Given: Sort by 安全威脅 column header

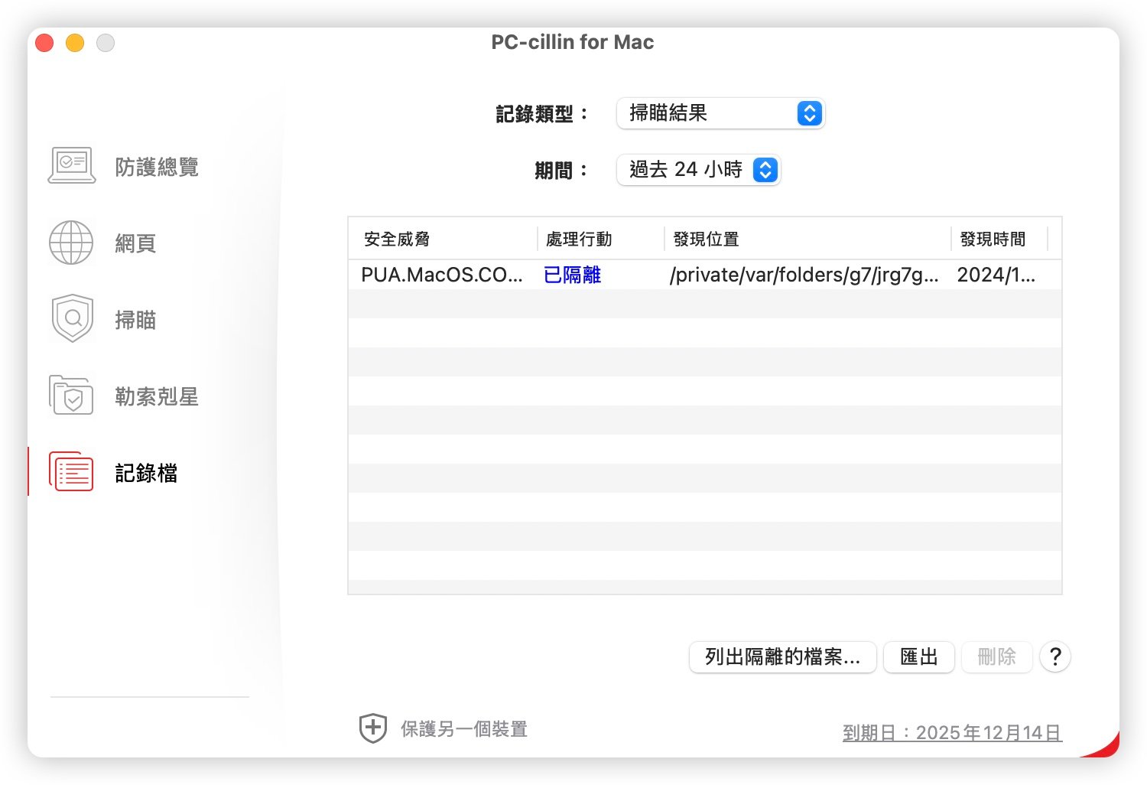Looking at the screenshot, I should (x=397, y=239).
